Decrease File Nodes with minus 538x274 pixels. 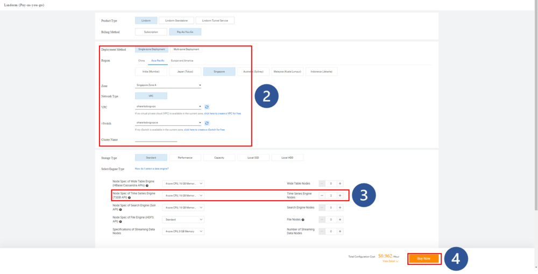[322, 220]
